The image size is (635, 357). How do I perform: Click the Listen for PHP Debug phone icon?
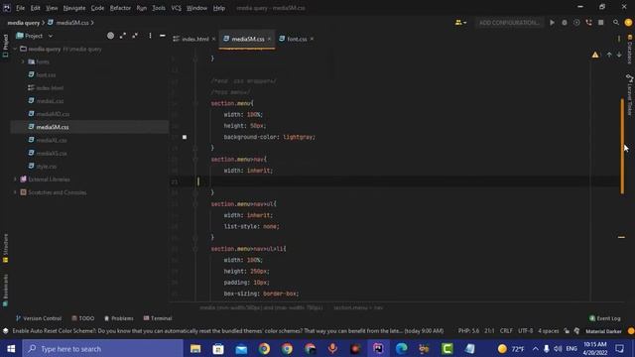588,23
